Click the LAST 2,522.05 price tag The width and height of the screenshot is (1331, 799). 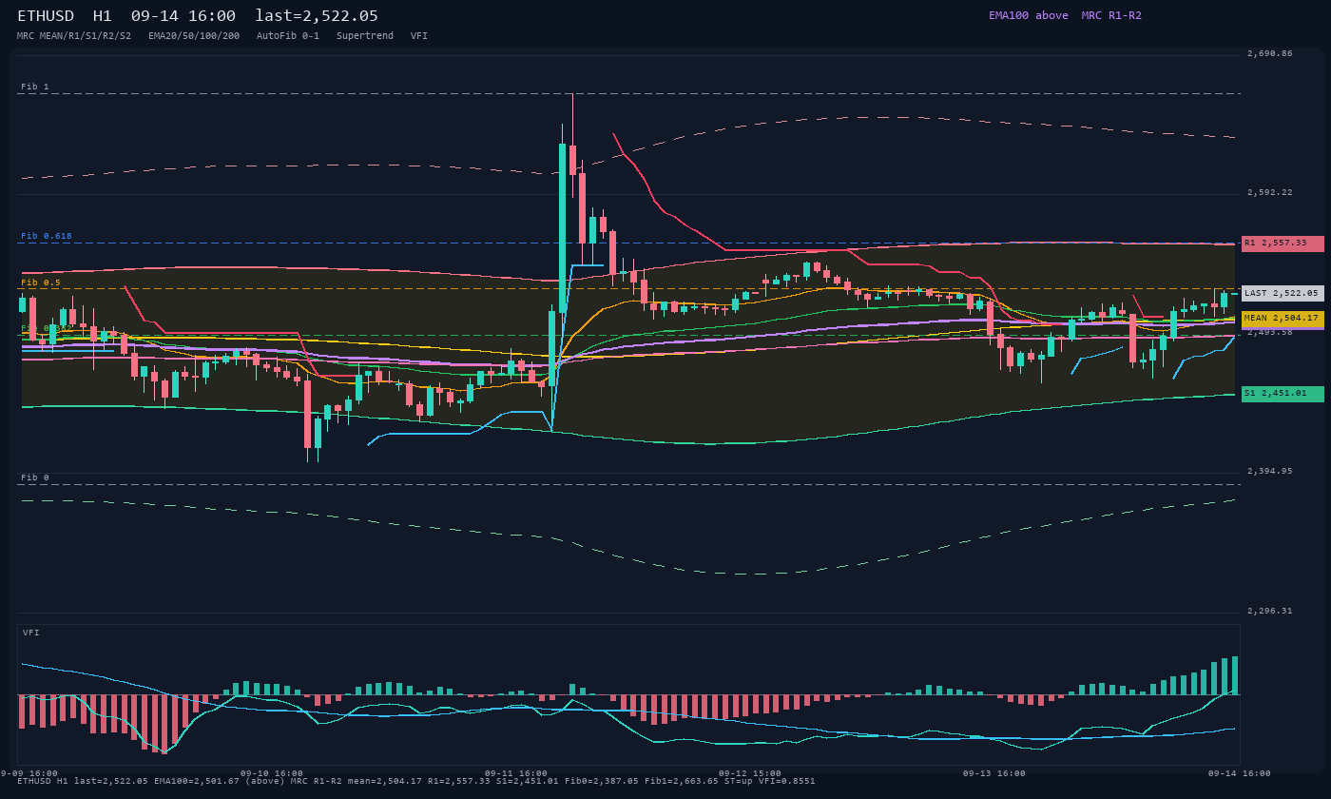pos(1283,293)
